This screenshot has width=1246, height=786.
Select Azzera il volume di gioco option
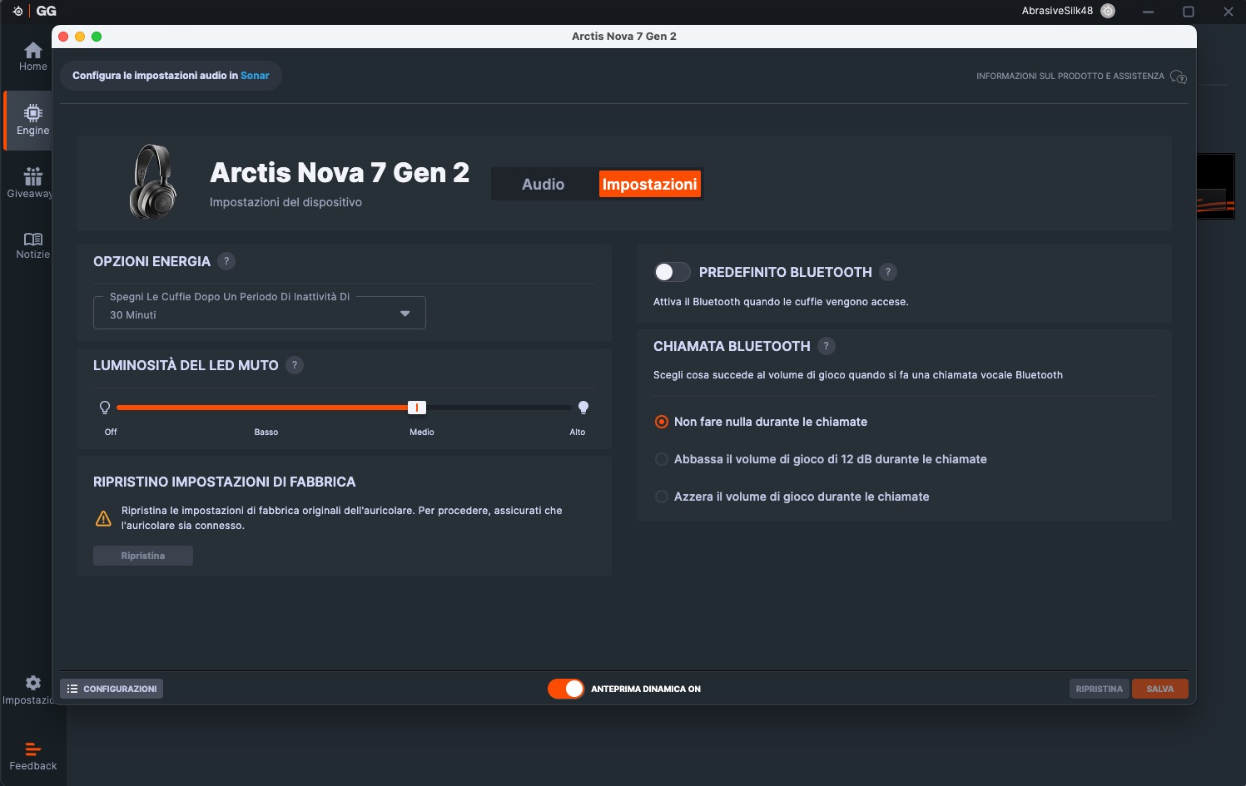tap(662, 497)
